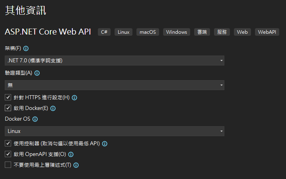Click the Docker OS label

[18, 119]
